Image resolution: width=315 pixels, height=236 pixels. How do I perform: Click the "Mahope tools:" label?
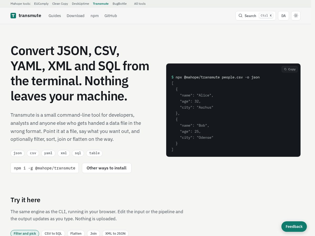(x=20, y=4)
